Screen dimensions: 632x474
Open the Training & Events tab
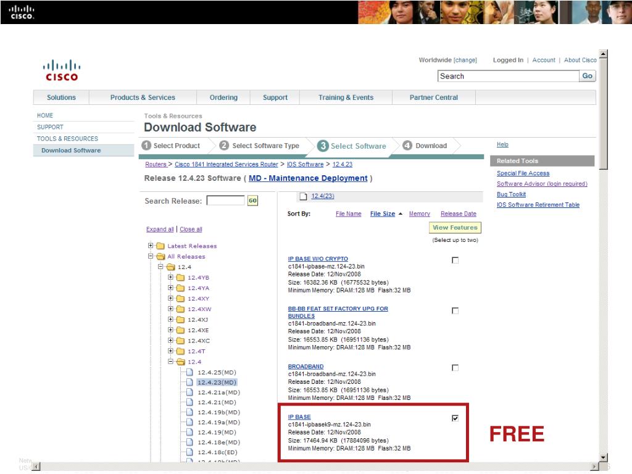click(346, 98)
